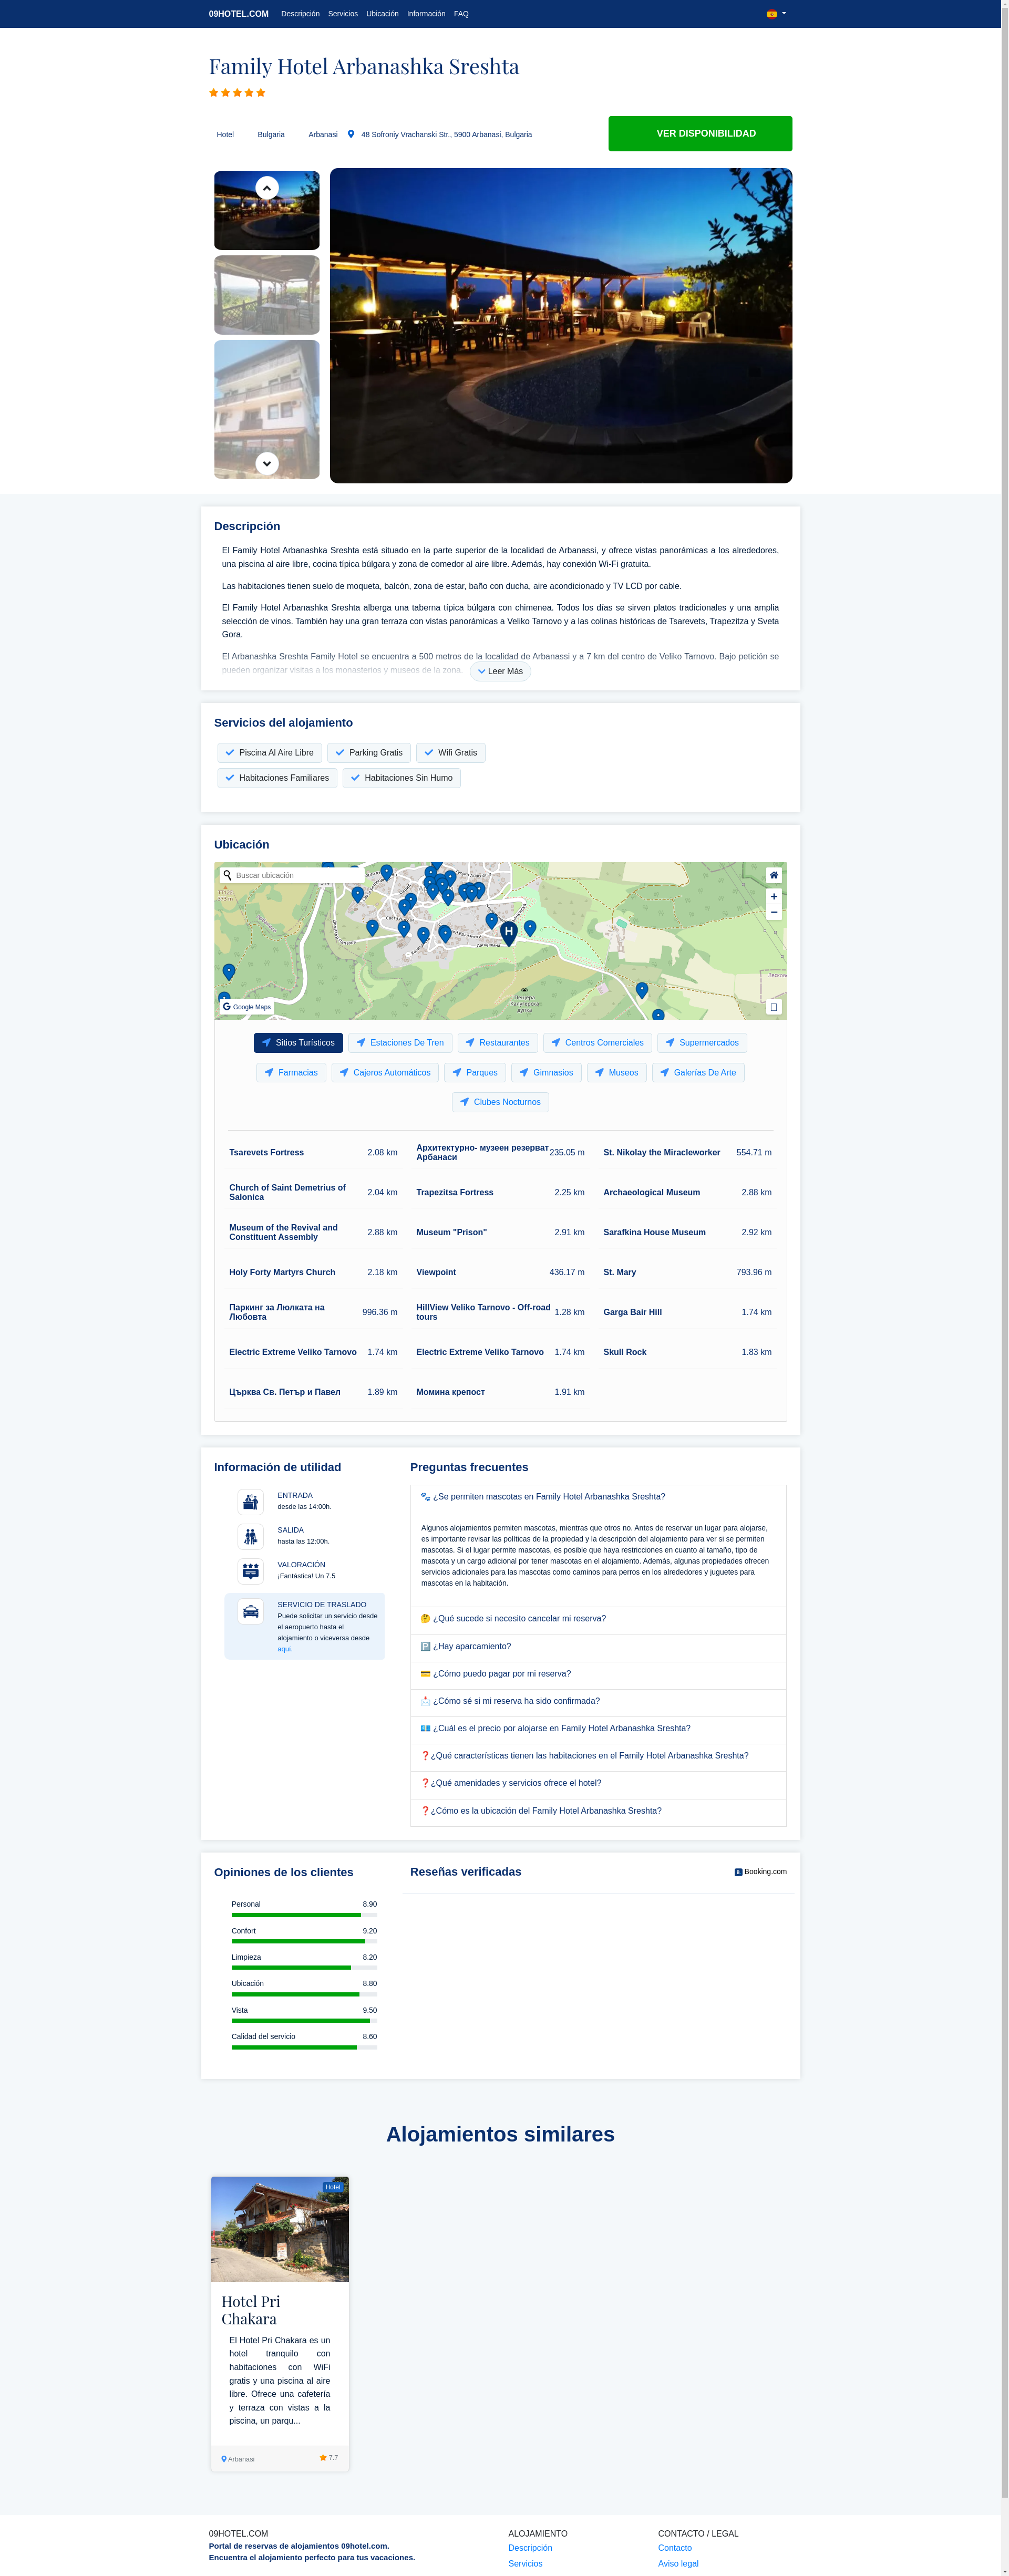1009x2576 pixels.
Task: Zoom in on the map
Action: click(x=773, y=896)
